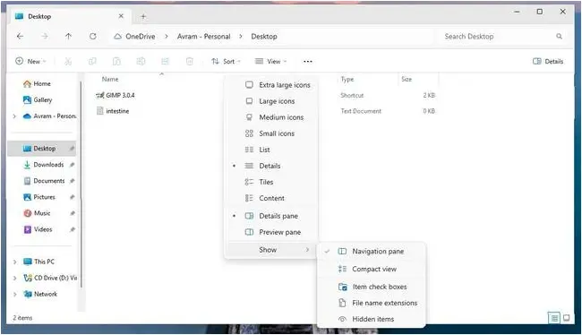Enable Compact view
The height and width of the screenshot is (335, 582).
coord(372,269)
